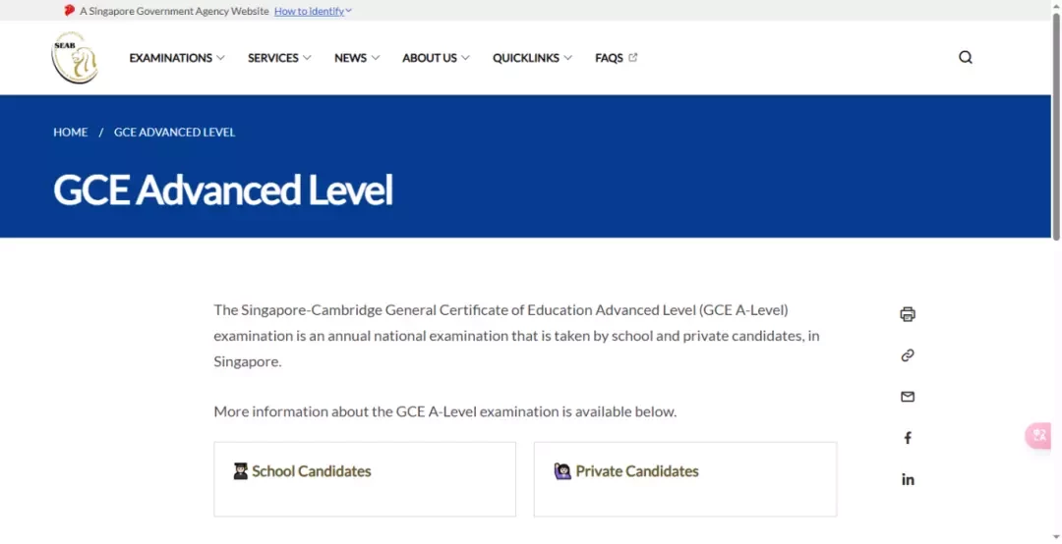Share page on Facebook icon
This screenshot has width=1062, height=544.
pos(908,438)
